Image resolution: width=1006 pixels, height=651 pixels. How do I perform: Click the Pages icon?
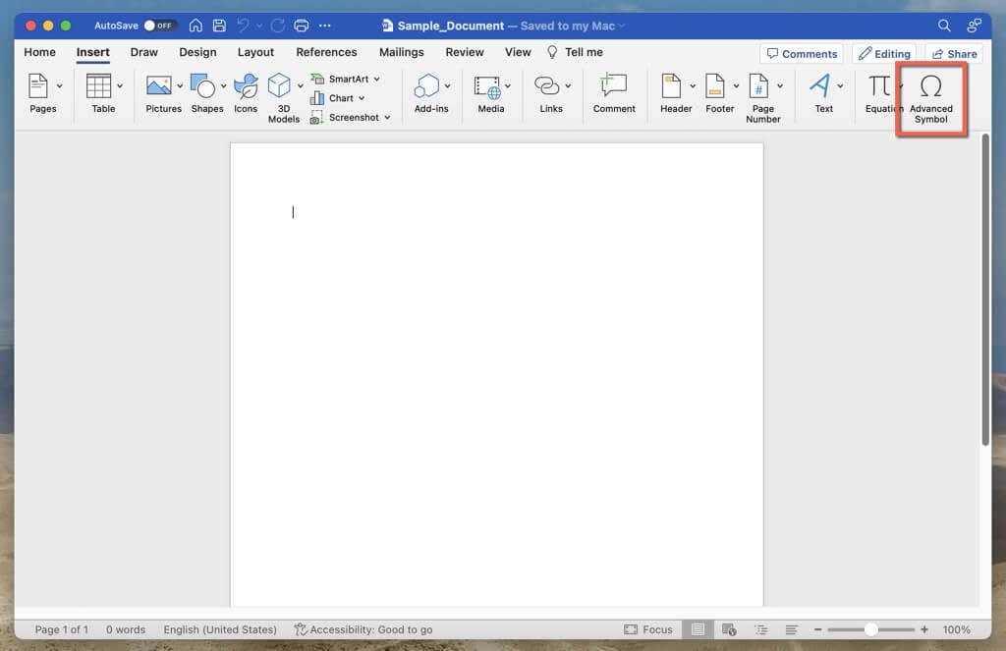pos(38,86)
